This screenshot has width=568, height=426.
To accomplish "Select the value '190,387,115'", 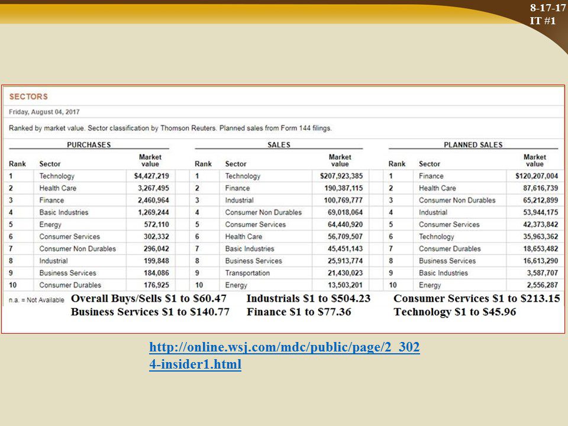I will coord(343,188).
